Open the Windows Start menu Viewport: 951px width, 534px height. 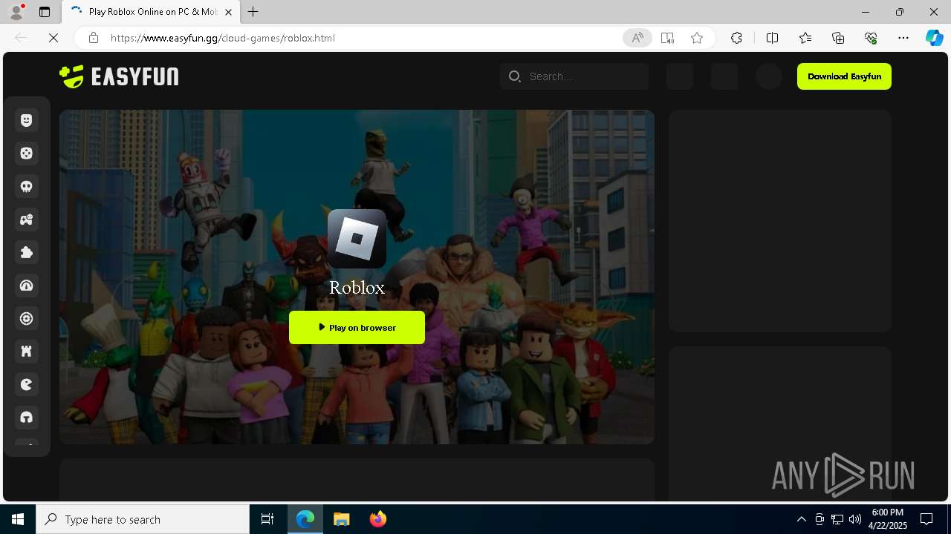18,519
